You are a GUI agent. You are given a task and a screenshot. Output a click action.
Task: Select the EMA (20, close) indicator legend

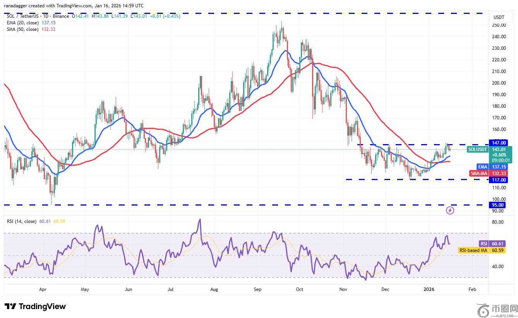click(22, 23)
